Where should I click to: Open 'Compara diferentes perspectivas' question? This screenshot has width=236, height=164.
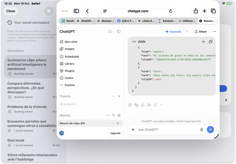pos(31,90)
